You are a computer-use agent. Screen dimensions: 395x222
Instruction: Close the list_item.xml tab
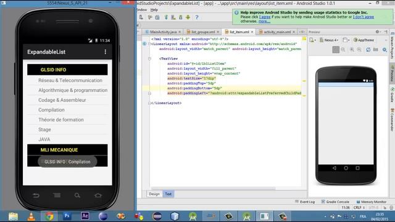click(x=252, y=32)
